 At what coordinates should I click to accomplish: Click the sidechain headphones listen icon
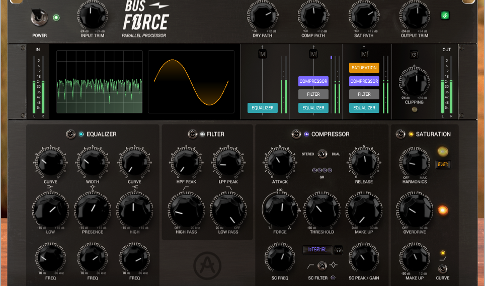tap(338, 249)
